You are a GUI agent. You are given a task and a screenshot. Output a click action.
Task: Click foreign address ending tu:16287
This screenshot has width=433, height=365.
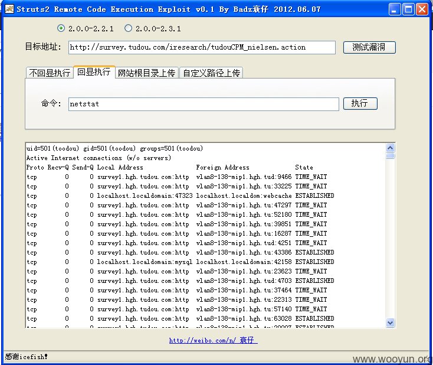coord(244,233)
